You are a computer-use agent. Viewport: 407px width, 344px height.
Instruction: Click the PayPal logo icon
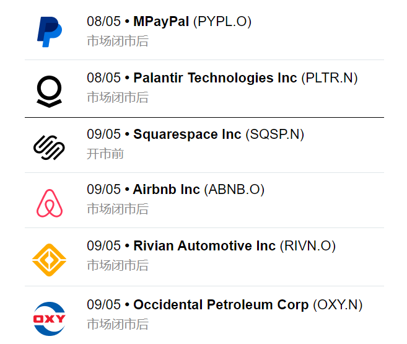49,32
